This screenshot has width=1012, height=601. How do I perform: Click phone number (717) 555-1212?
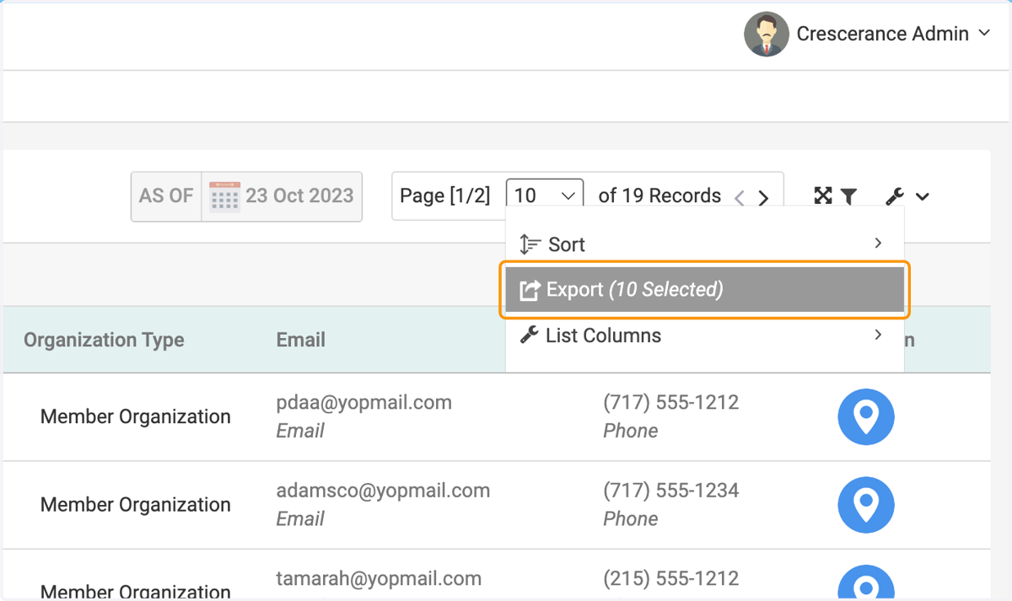point(671,403)
